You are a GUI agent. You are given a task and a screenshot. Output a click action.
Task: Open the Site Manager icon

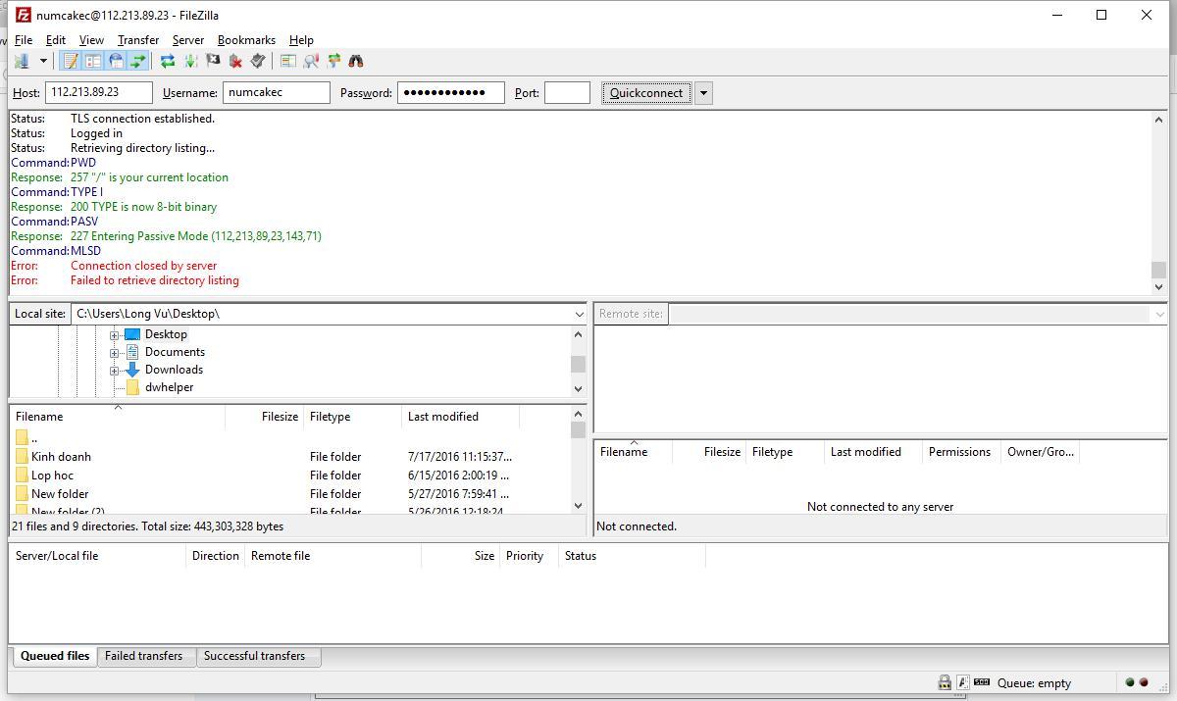21,61
